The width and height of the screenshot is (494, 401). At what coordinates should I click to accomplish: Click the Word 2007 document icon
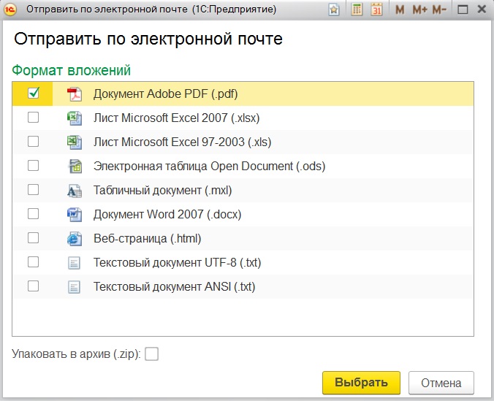(x=74, y=214)
